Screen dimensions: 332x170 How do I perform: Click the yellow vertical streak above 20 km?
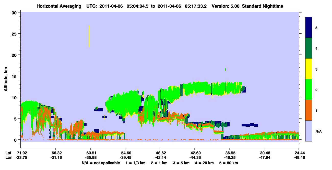[89, 36]
